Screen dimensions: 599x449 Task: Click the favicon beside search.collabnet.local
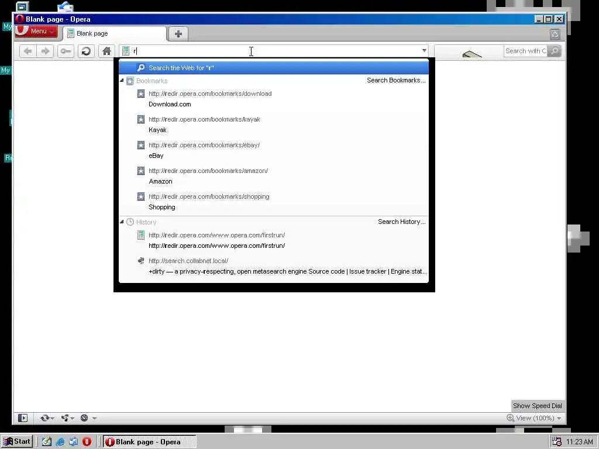click(141, 261)
